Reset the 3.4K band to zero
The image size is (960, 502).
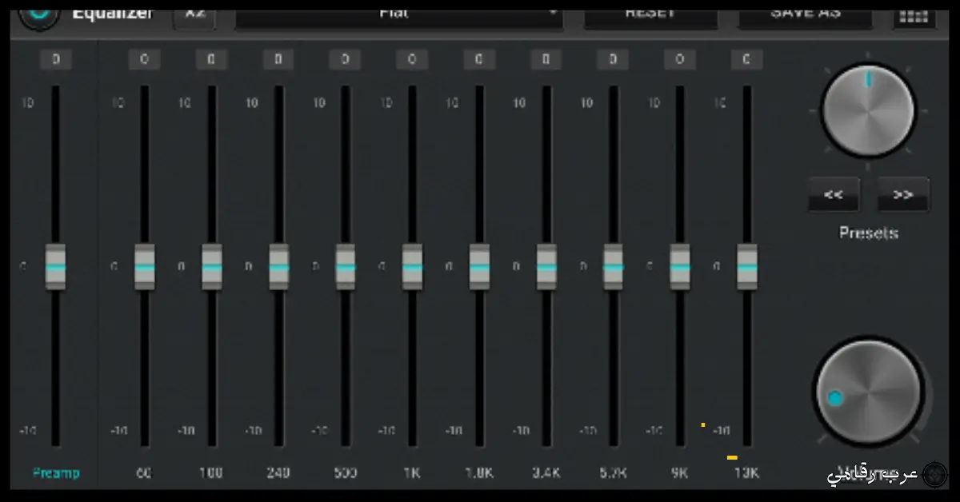(546, 59)
